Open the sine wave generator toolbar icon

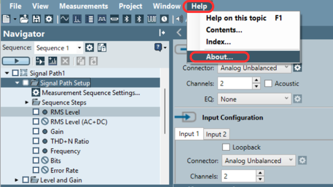pyautogui.click(x=65, y=19)
